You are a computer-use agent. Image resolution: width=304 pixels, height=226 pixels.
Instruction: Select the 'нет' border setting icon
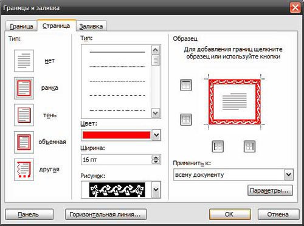pos(24,61)
